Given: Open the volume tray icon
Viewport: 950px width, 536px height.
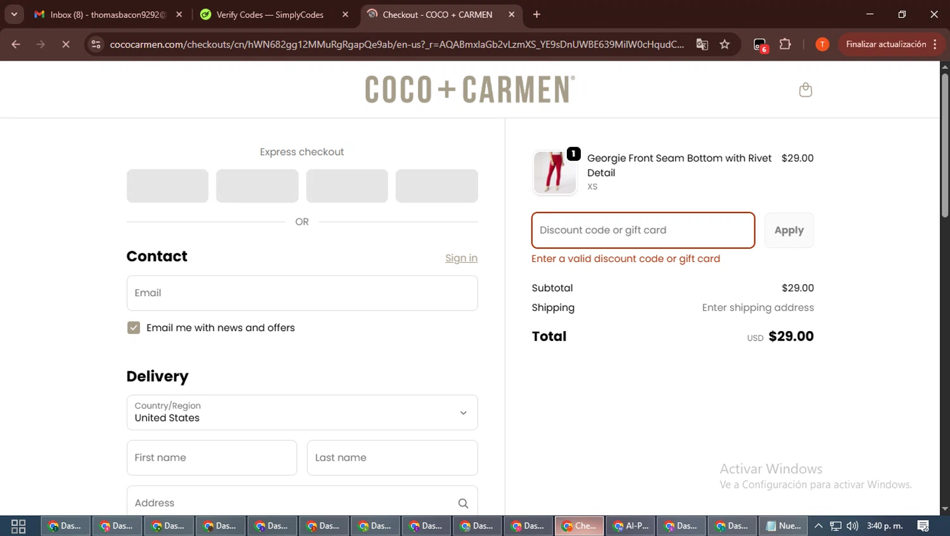Looking at the screenshot, I should click(852, 526).
